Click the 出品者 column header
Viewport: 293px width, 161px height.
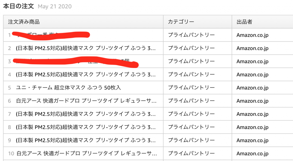click(x=244, y=22)
